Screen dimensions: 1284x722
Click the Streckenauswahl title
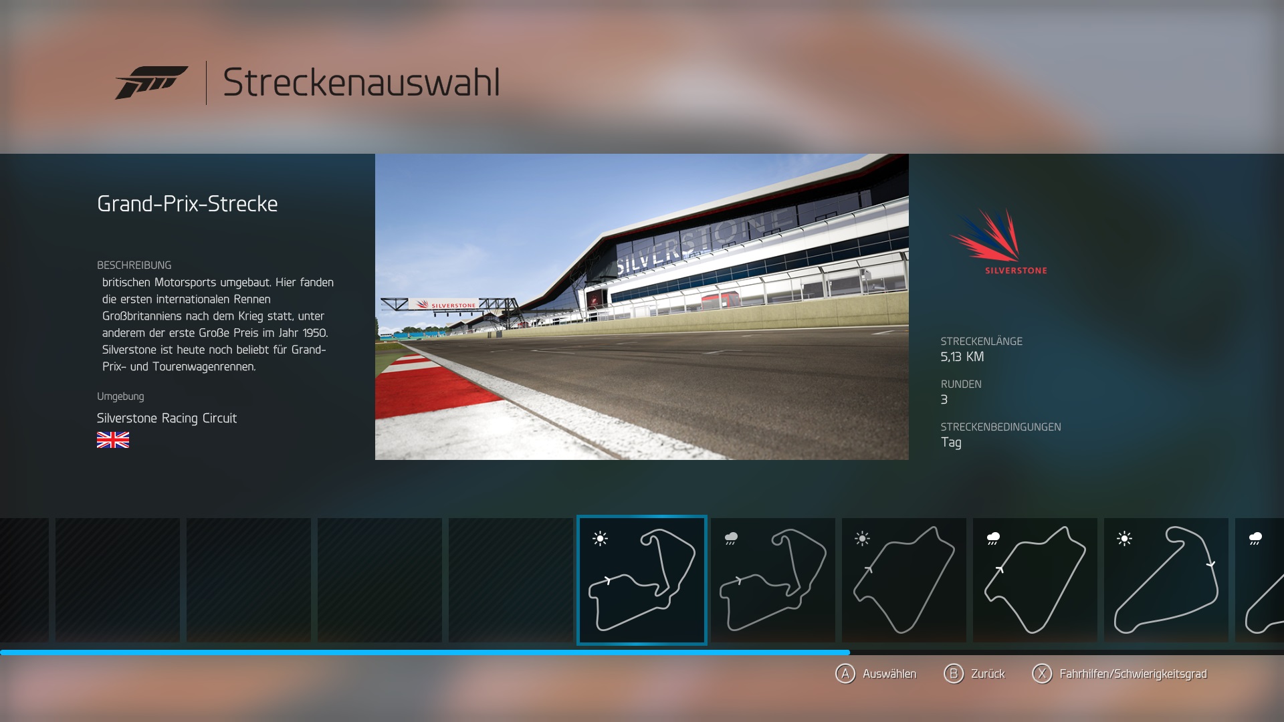(x=361, y=82)
